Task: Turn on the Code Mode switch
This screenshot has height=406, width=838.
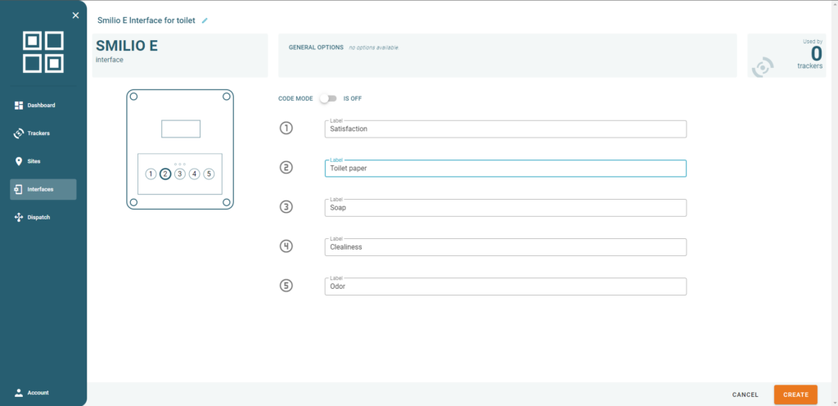Action: pos(328,98)
